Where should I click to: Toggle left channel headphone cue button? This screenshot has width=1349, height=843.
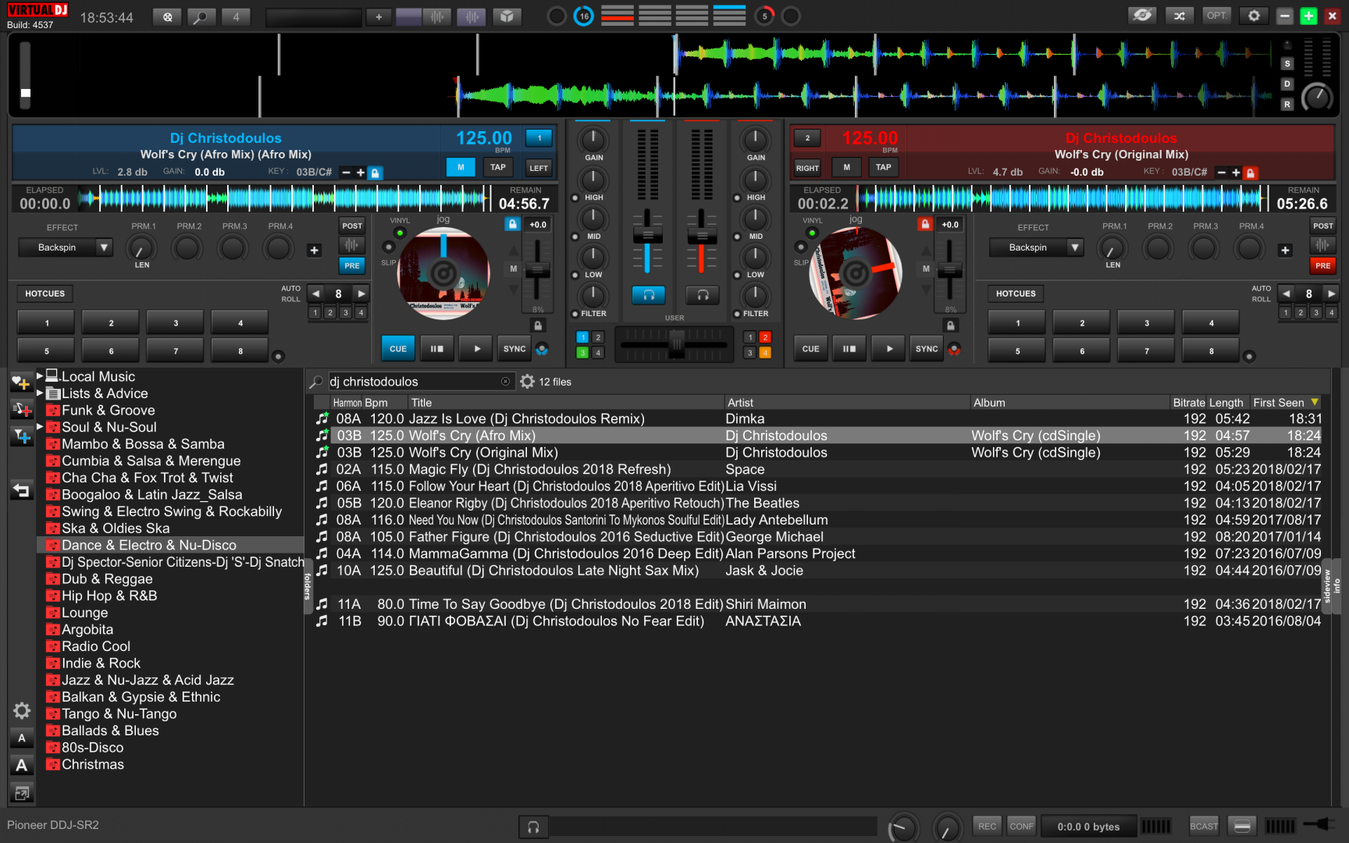pos(648,295)
